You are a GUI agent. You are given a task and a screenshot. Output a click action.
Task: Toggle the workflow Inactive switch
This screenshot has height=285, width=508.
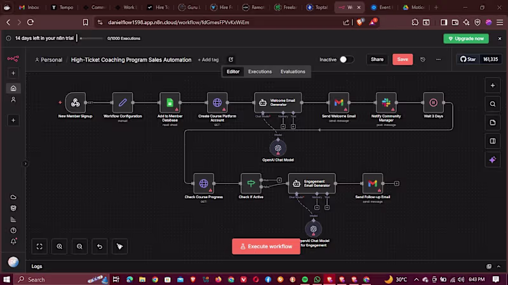click(346, 60)
